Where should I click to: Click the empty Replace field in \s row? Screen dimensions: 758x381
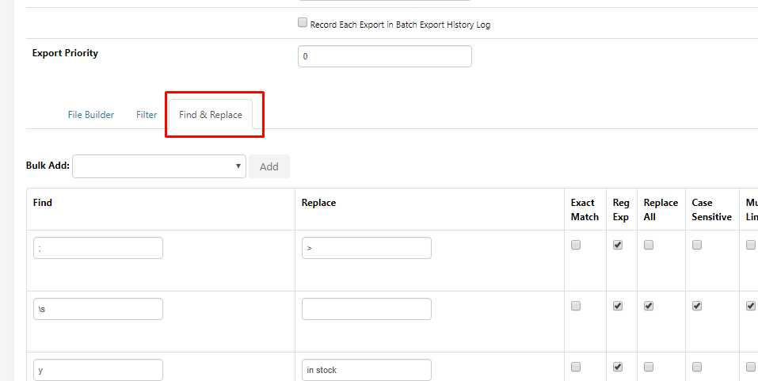point(367,309)
